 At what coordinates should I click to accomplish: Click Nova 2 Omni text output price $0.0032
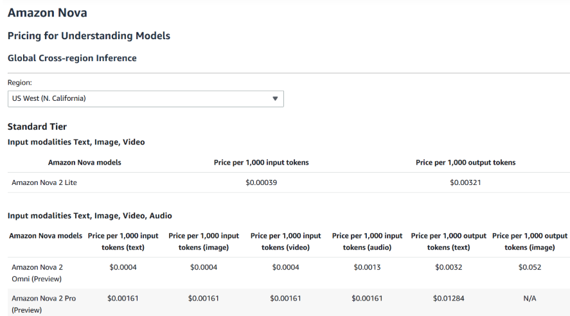point(448,267)
